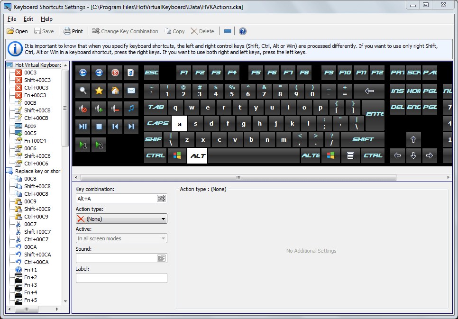Image resolution: width=458 pixels, height=319 pixels.
Task: Click the left Windows logo key
Action: 177,155
